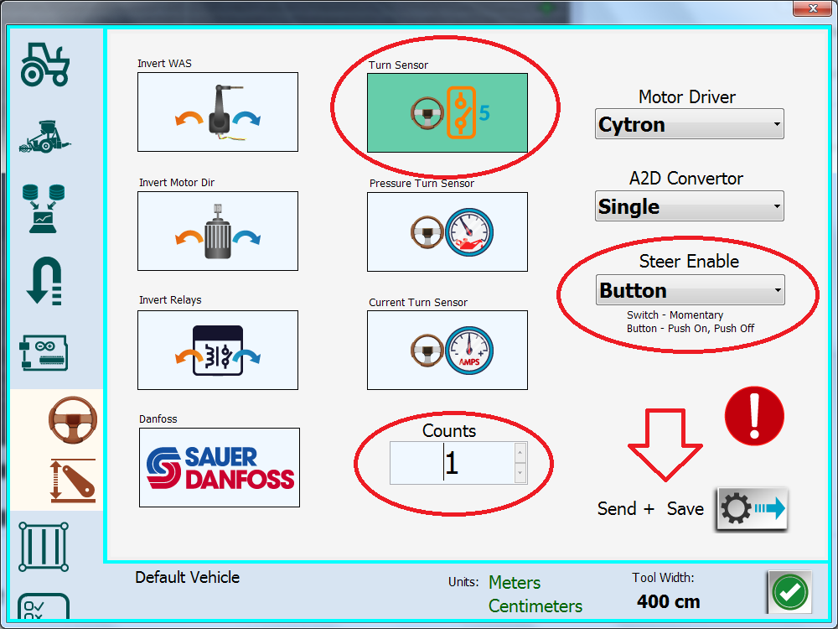Open the sections columns sidebar icon
The image size is (838, 629).
(44, 546)
